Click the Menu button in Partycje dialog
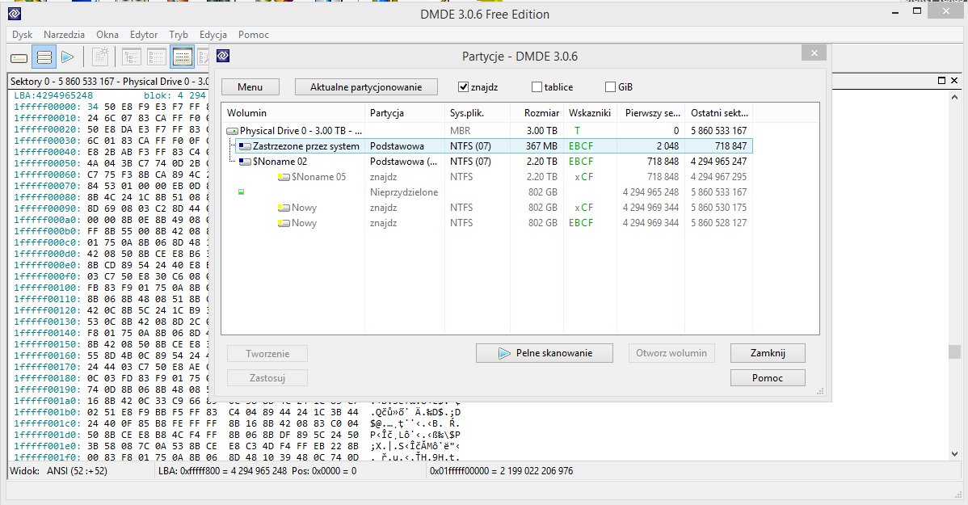Screen dimensions: 968x505 click(250, 87)
